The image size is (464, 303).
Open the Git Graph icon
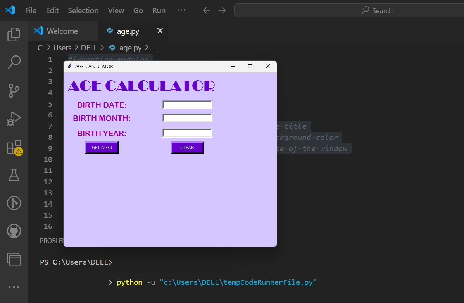point(14,203)
